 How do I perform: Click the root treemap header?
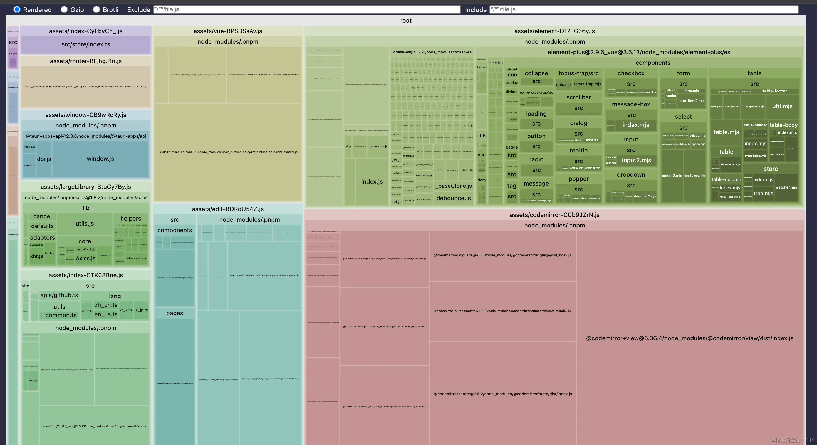pyautogui.click(x=406, y=21)
